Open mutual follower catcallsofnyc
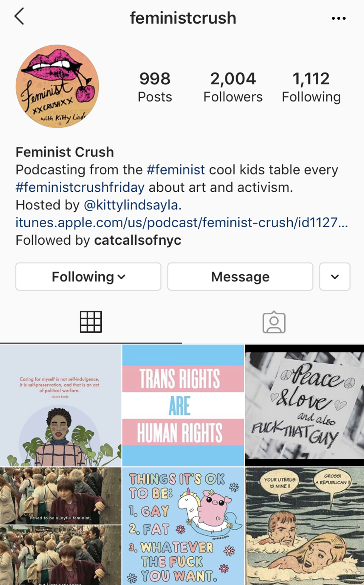 [138, 240]
